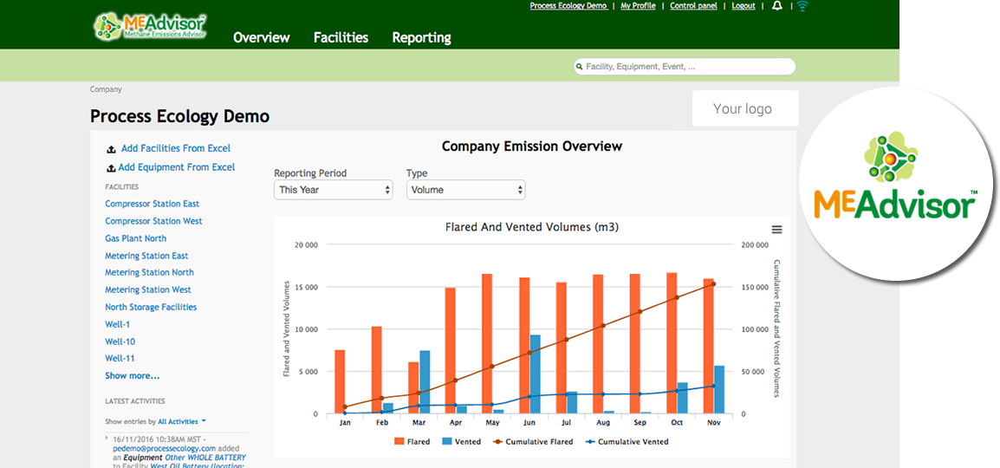Open the Overview menu
Image resolution: width=1000 pixels, height=468 pixels.
pyautogui.click(x=262, y=37)
